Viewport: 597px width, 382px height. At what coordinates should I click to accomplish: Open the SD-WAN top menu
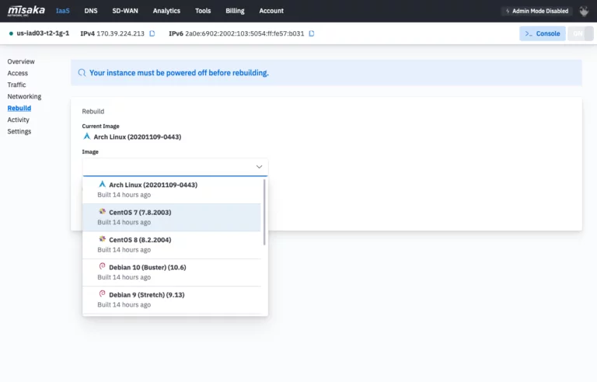point(125,11)
